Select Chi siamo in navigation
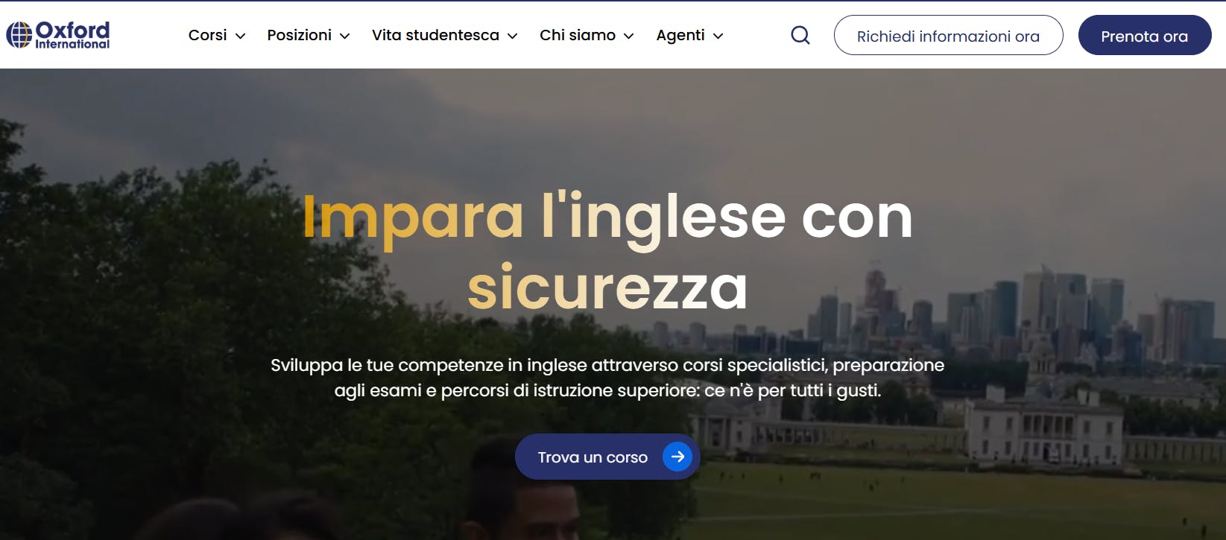 pyautogui.click(x=578, y=35)
